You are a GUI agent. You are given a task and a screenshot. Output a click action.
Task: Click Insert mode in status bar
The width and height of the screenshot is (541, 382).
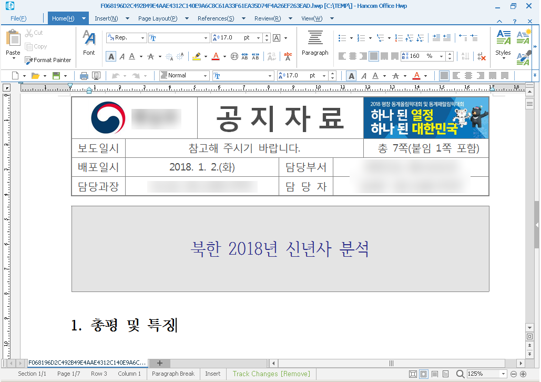pyautogui.click(x=212, y=374)
